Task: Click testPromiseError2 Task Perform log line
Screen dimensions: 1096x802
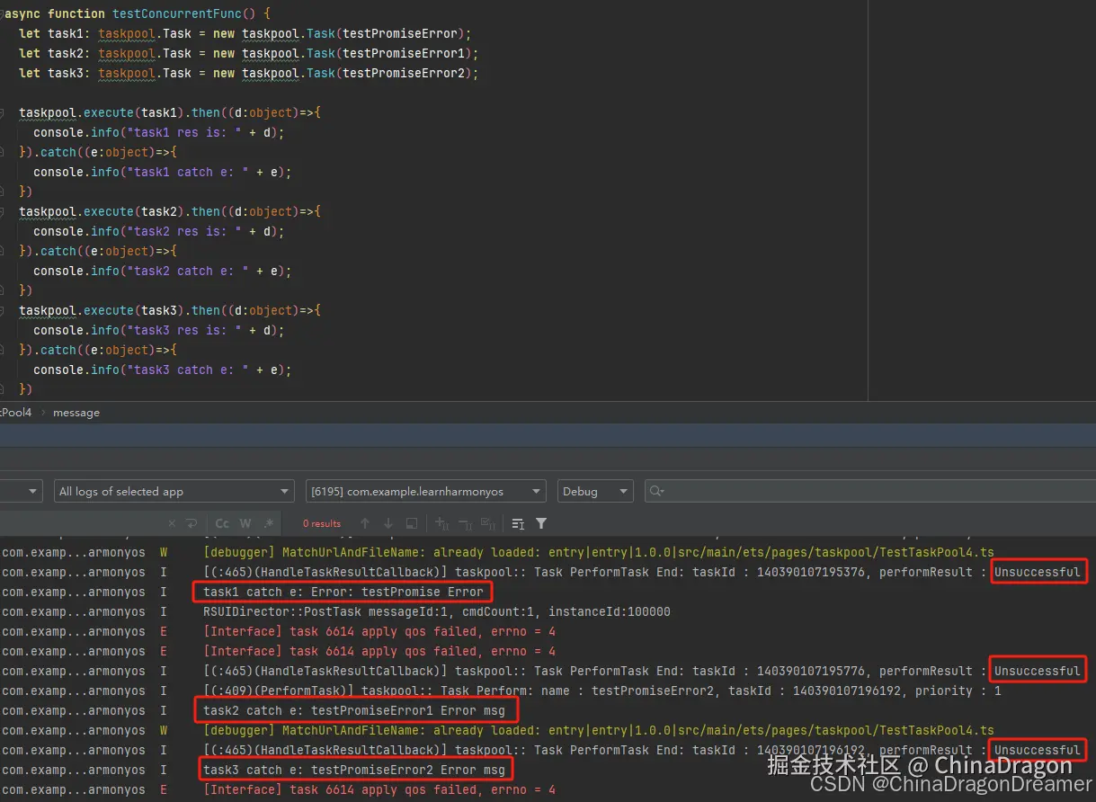Action: 601,691
